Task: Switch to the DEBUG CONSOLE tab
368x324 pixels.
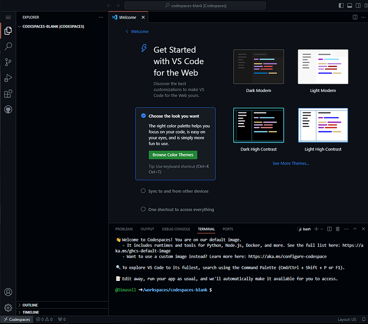Action: click(x=176, y=229)
